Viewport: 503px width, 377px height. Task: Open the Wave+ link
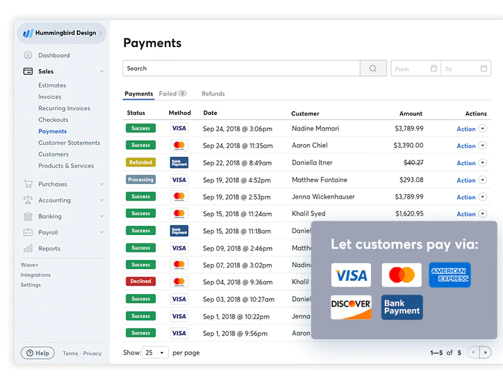click(x=30, y=265)
